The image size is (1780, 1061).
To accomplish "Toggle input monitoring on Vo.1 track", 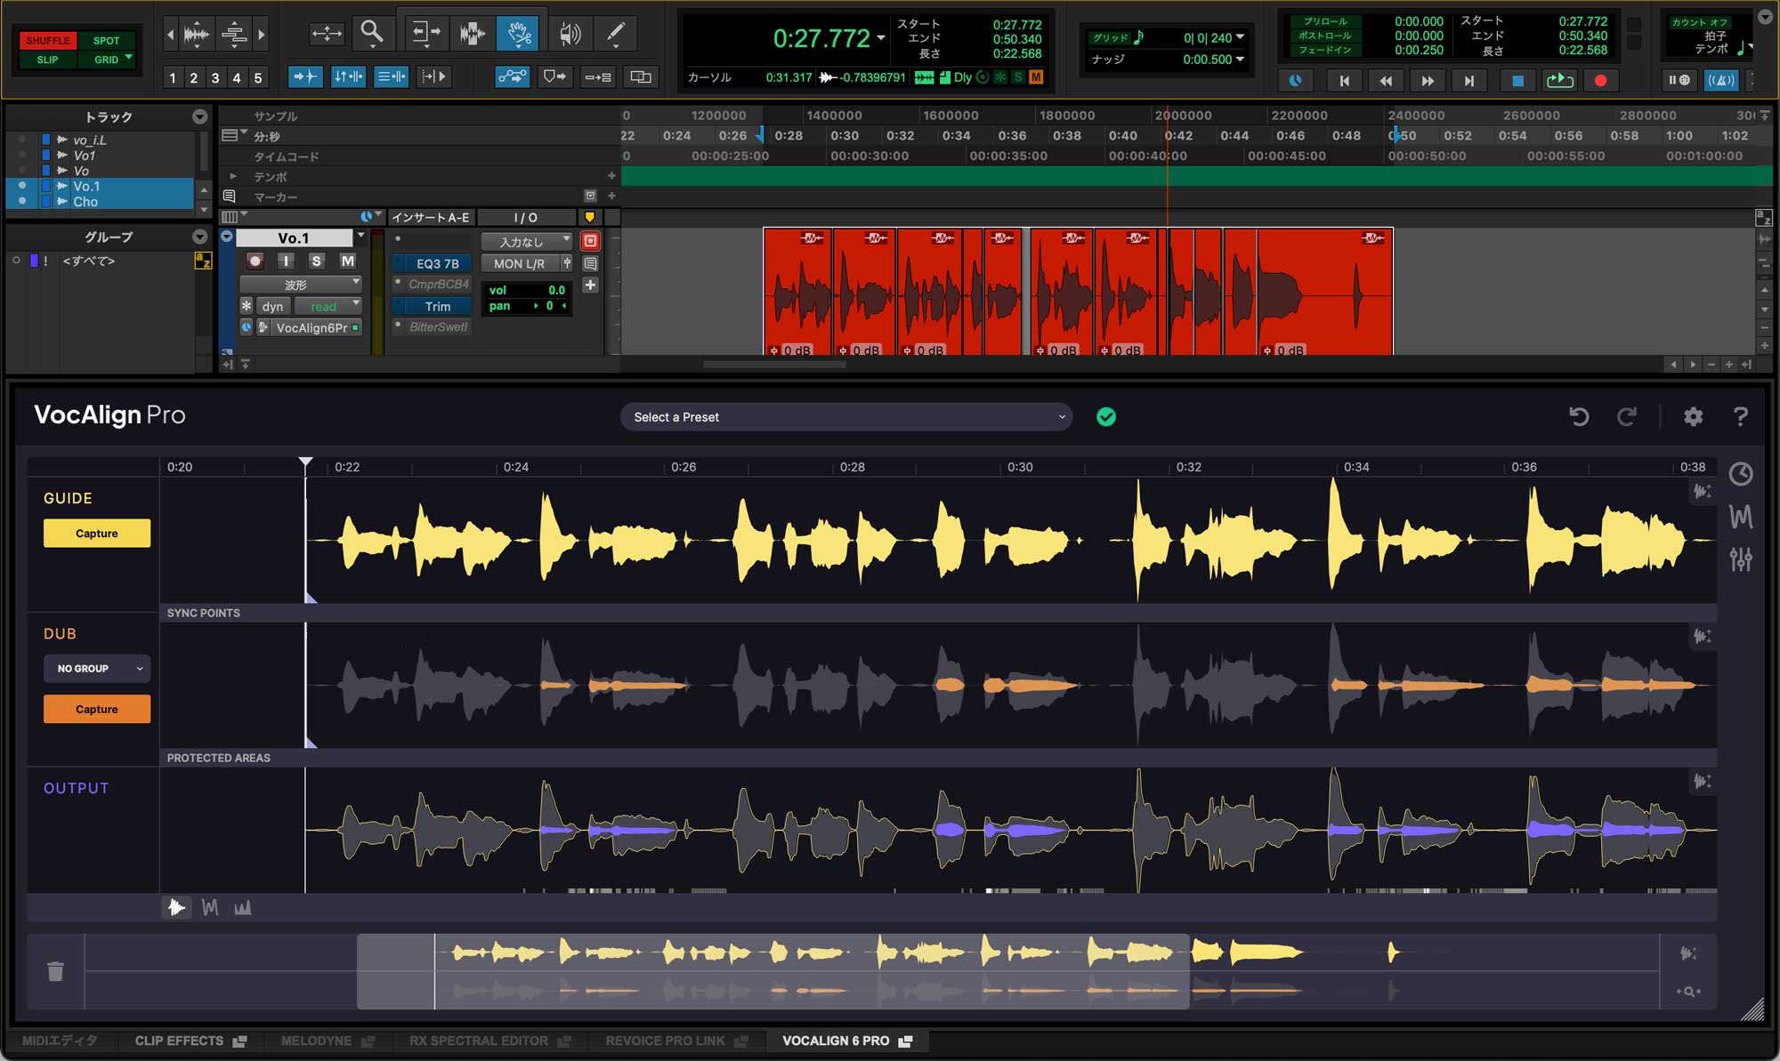I will click(x=286, y=261).
